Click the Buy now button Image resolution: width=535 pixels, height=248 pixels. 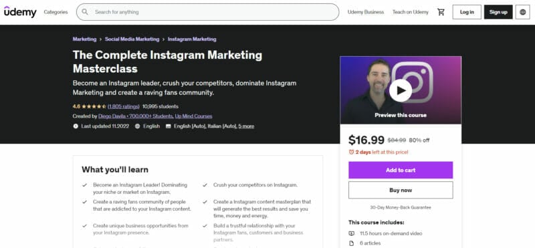pyautogui.click(x=401, y=190)
